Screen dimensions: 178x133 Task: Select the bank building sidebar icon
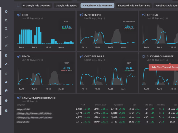6,74
